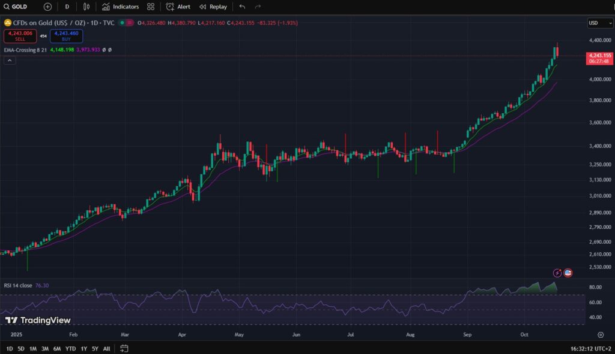The image size is (615, 354).
Task: Click the add symbol plus icon
Action: pos(47,7)
